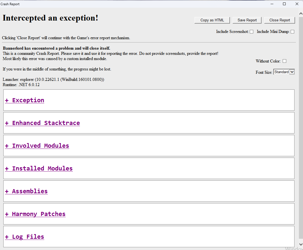Toggle the Without Color checkbox
The width and height of the screenshot is (303, 250).
[x=284, y=61]
